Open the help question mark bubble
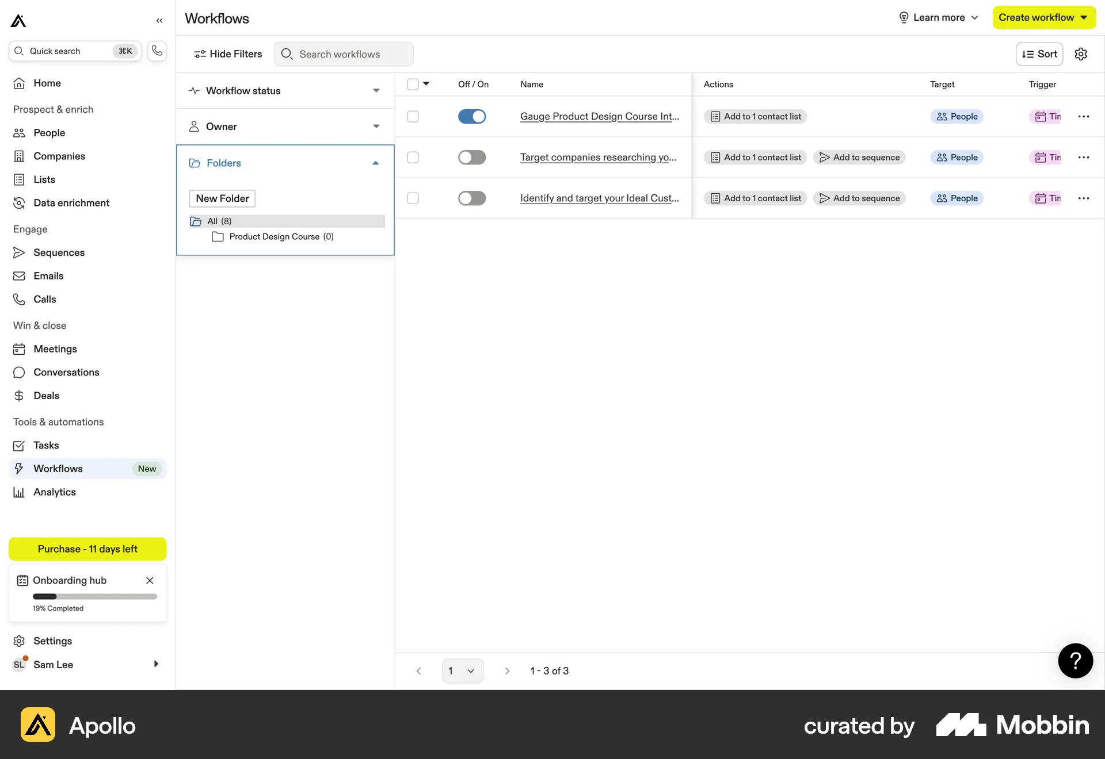The height and width of the screenshot is (759, 1105). (1075, 661)
